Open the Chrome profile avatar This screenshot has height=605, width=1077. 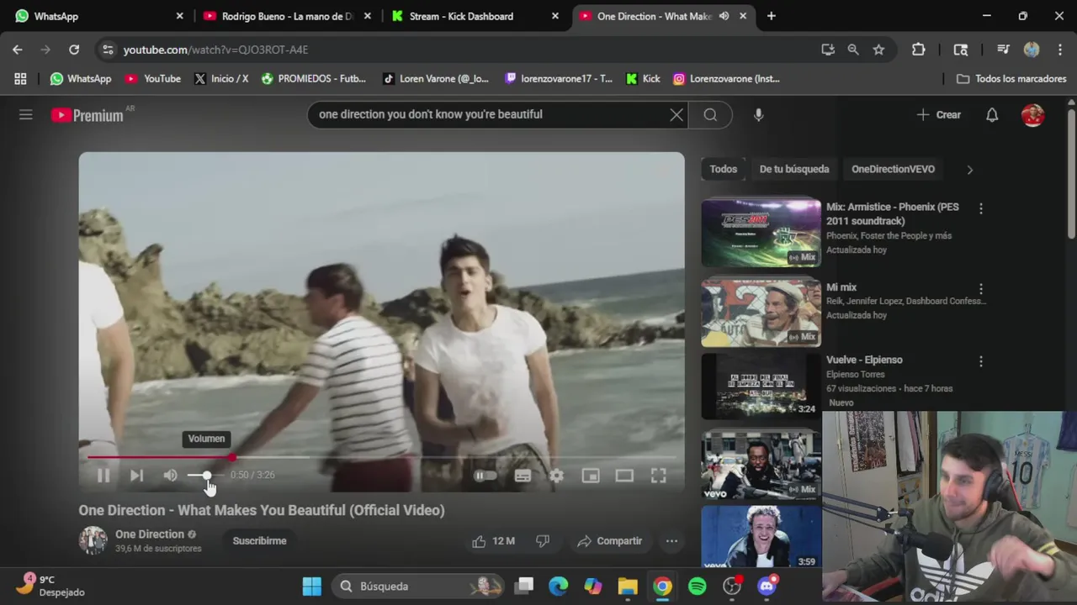pyautogui.click(x=1032, y=50)
